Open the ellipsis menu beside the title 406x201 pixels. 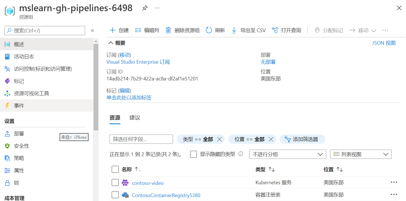coord(157,8)
